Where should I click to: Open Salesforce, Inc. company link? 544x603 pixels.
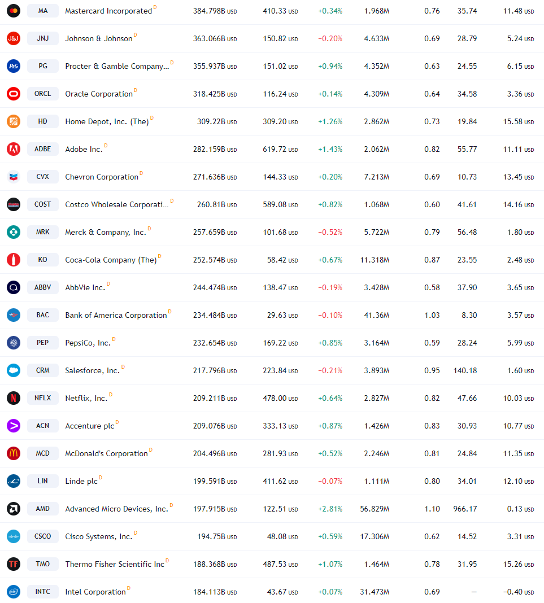click(92, 371)
